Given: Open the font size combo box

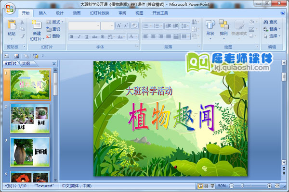Looking at the screenshot, I should (107, 26).
